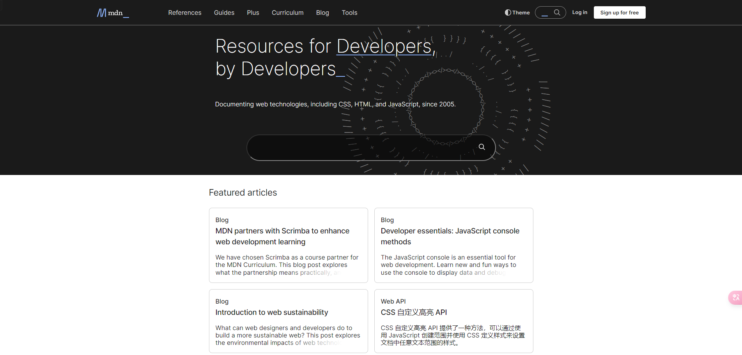Open the Theme switcher
Image resolution: width=742 pixels, height=355 pixels.
[x=517, y=12]
